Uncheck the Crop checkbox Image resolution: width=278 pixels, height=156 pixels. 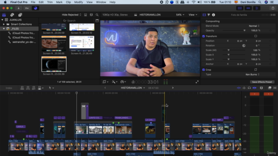(204, 70)
